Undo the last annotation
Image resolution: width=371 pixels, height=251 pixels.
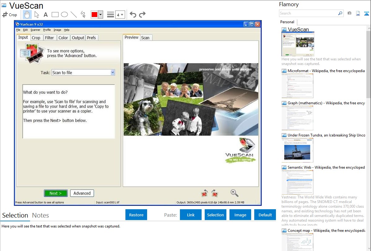point(133,15)
